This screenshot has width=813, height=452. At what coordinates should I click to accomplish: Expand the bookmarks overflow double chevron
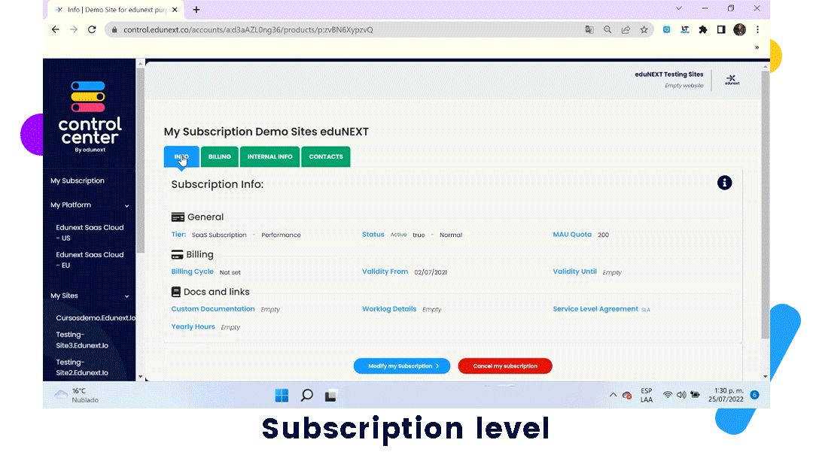point(757,47)
